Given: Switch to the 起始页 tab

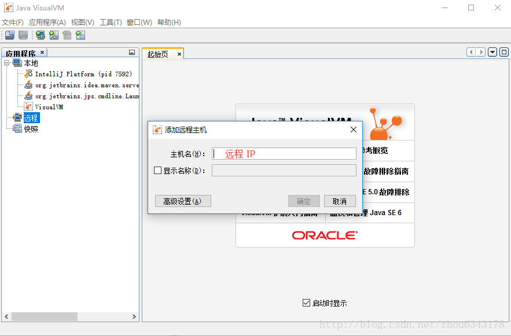Looking at the screenshot, I should (158, 54).
